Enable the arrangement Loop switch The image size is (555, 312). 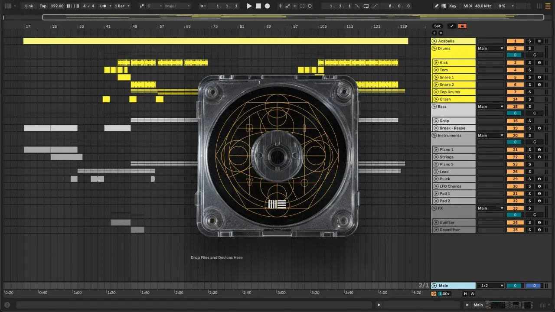point(366,6)
